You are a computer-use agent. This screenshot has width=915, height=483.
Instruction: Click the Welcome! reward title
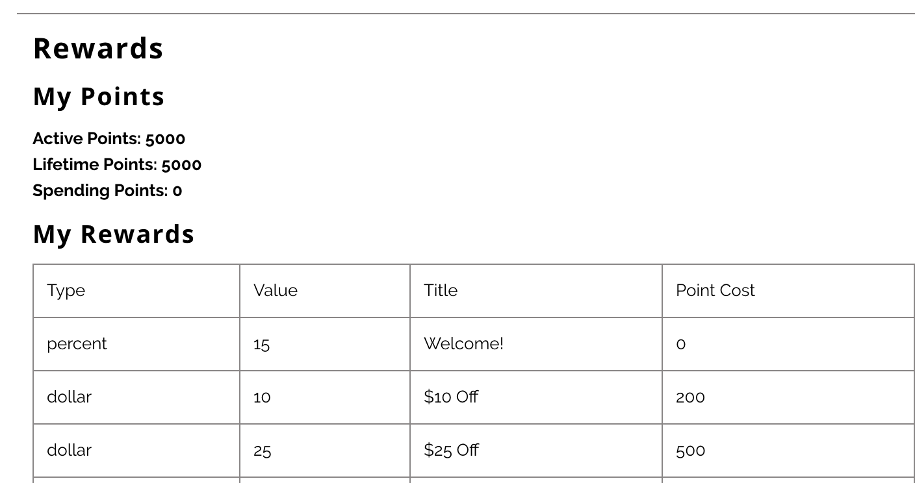pos(463,343)
